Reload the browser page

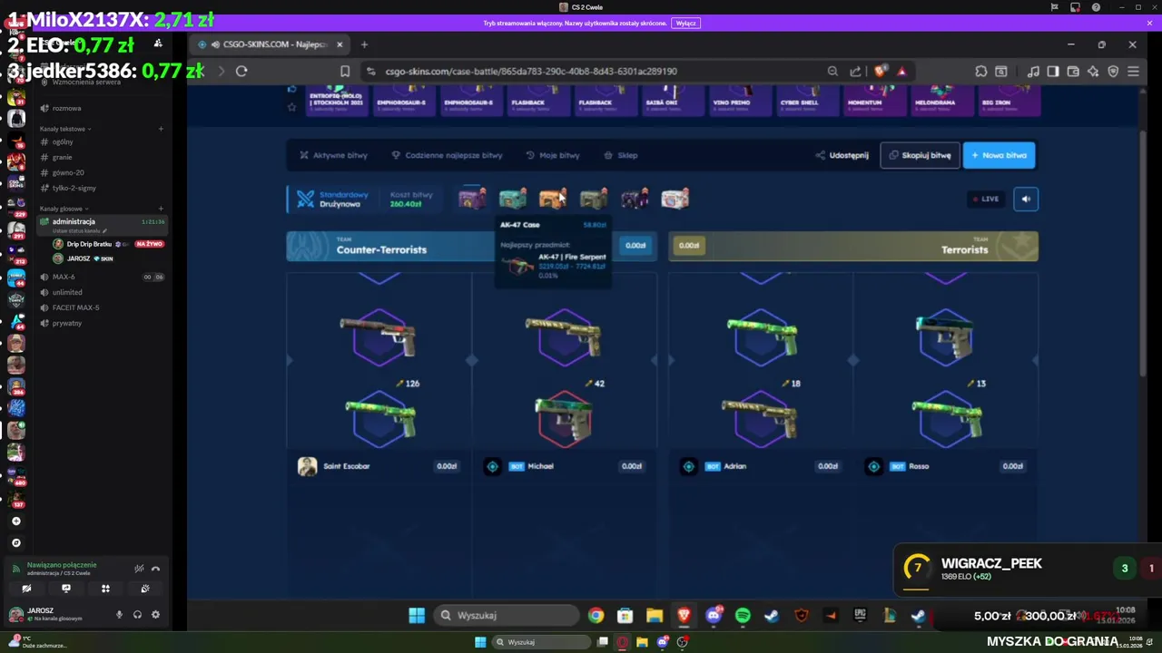(241, 71)
